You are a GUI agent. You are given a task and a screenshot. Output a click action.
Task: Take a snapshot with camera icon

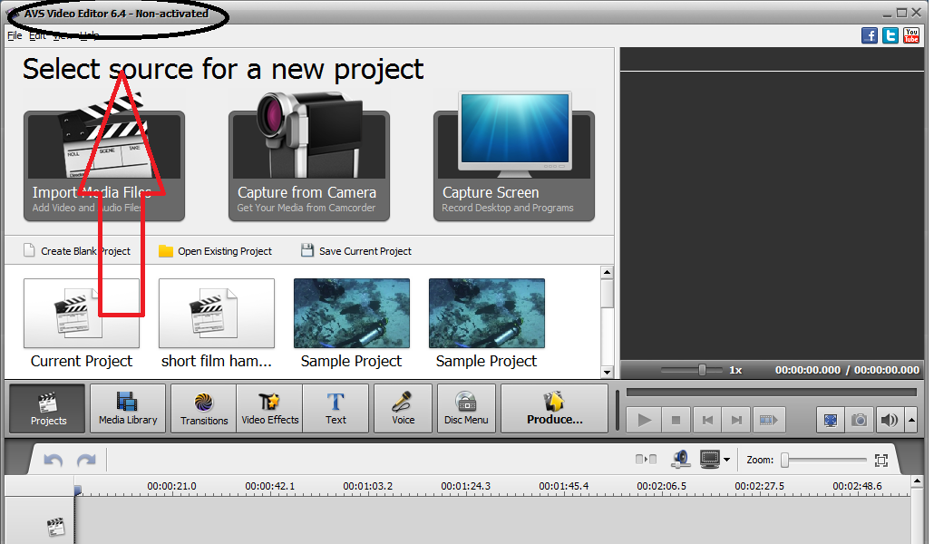pos(859,420)
